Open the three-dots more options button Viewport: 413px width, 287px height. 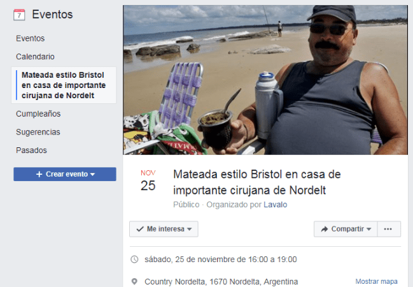point(389,229)
